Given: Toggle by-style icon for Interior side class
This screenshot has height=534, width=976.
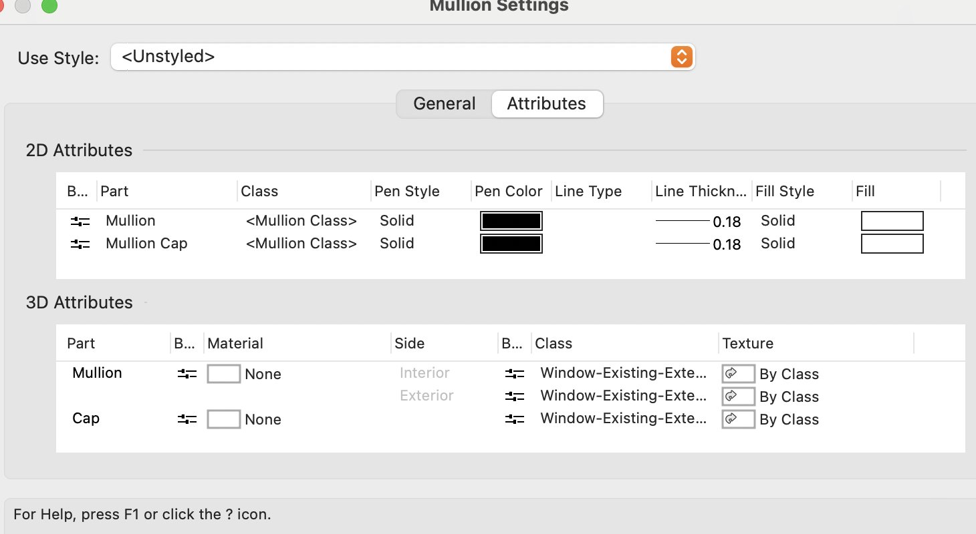Looking at the screenshot, I should [515, 374].
